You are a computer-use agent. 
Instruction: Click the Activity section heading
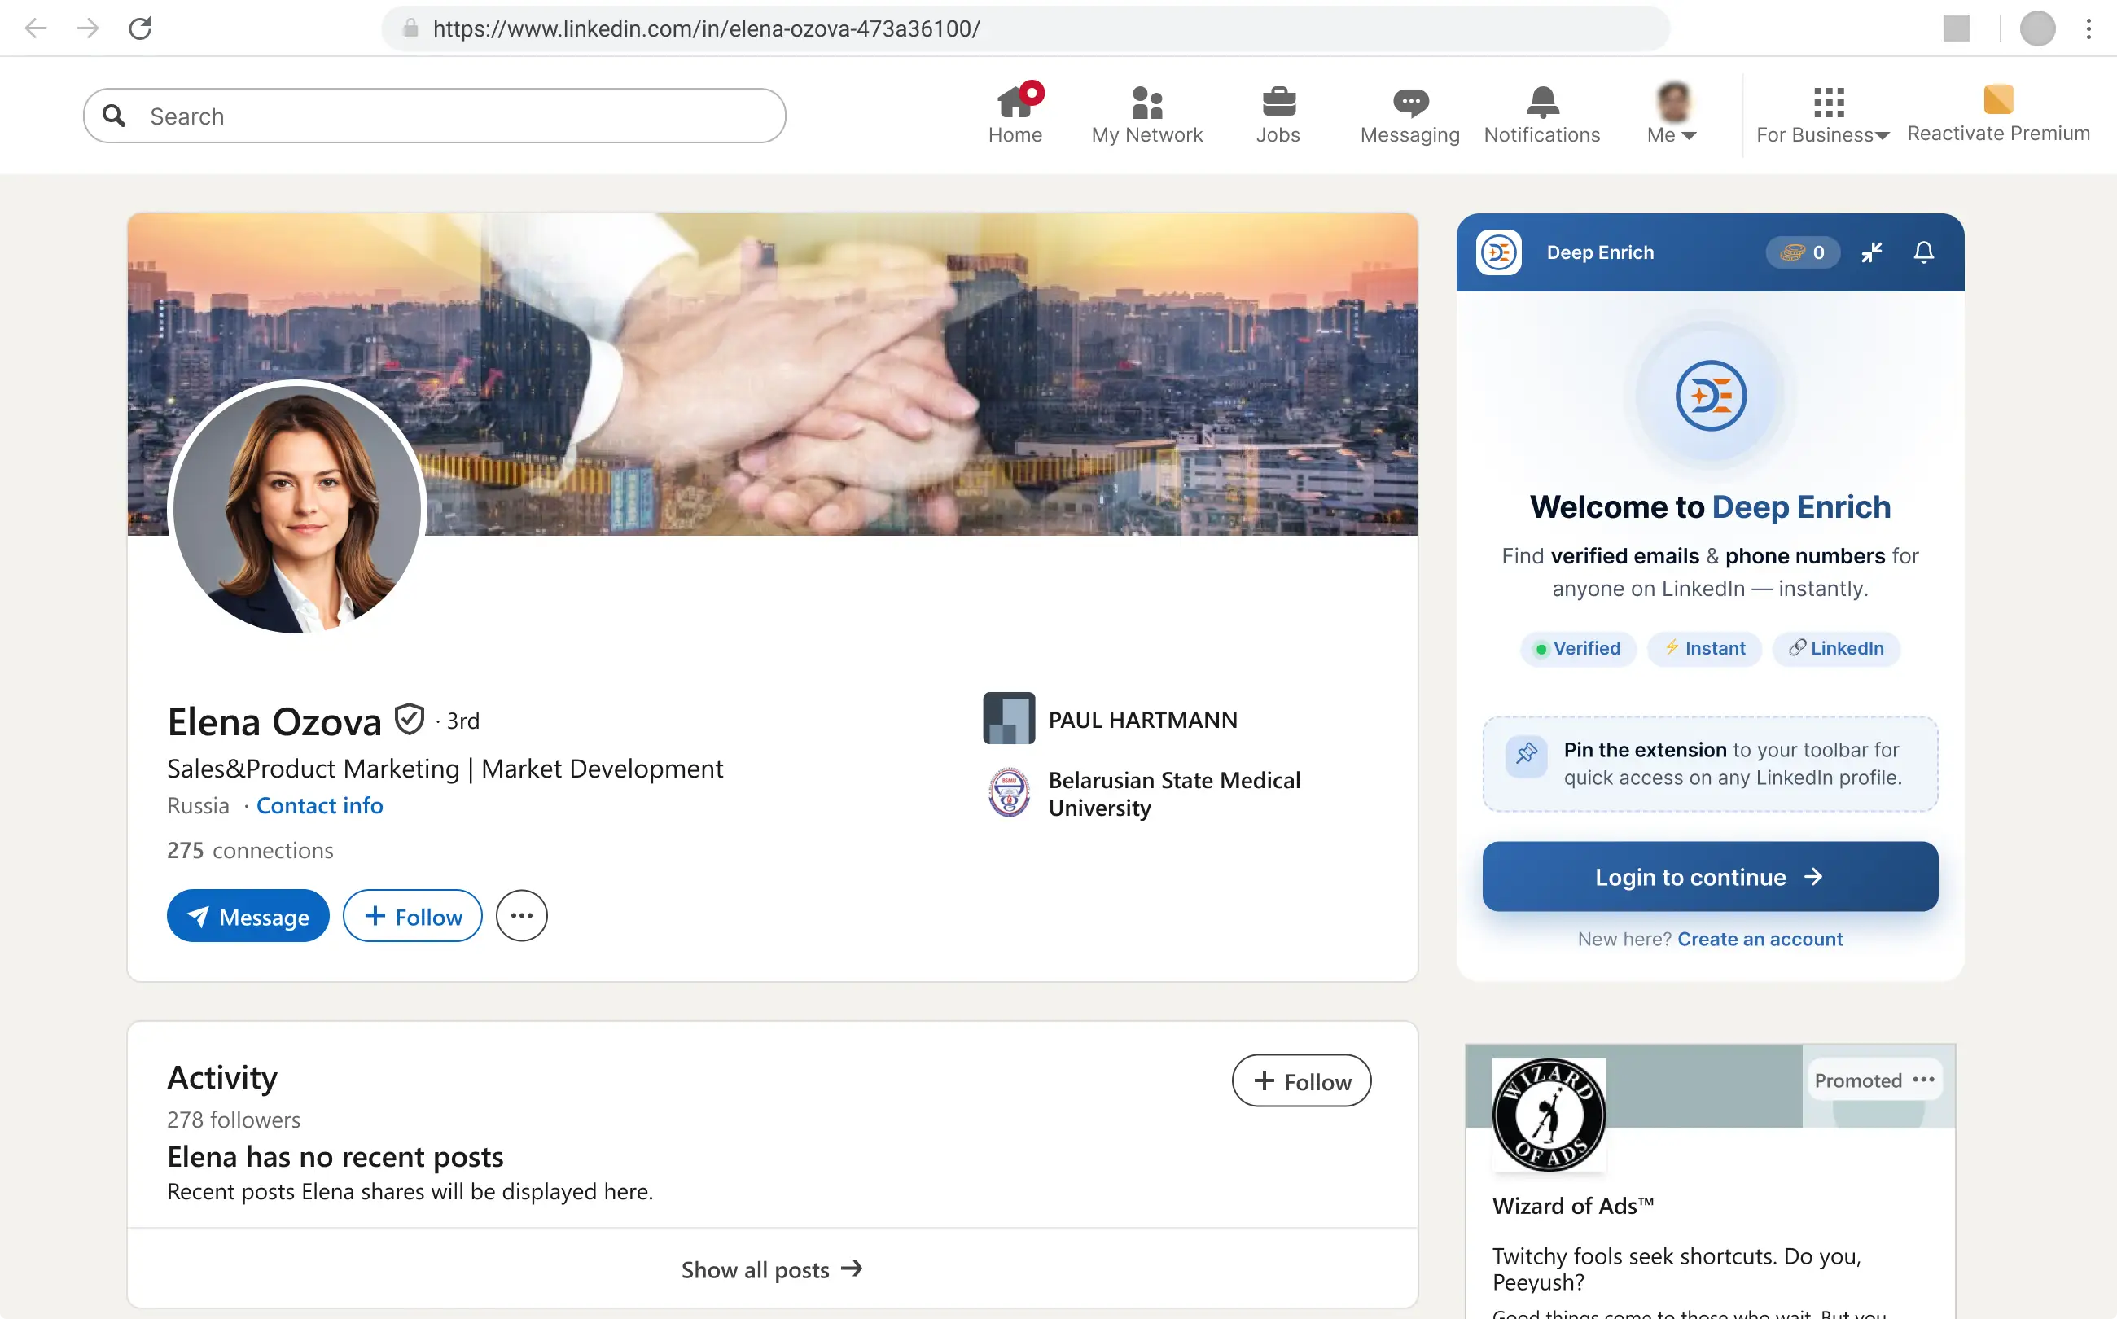(222, 1077)
